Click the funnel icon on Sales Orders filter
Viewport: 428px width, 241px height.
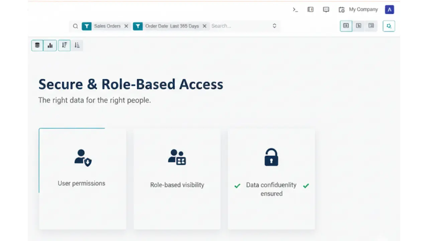[x=87, y=26]
